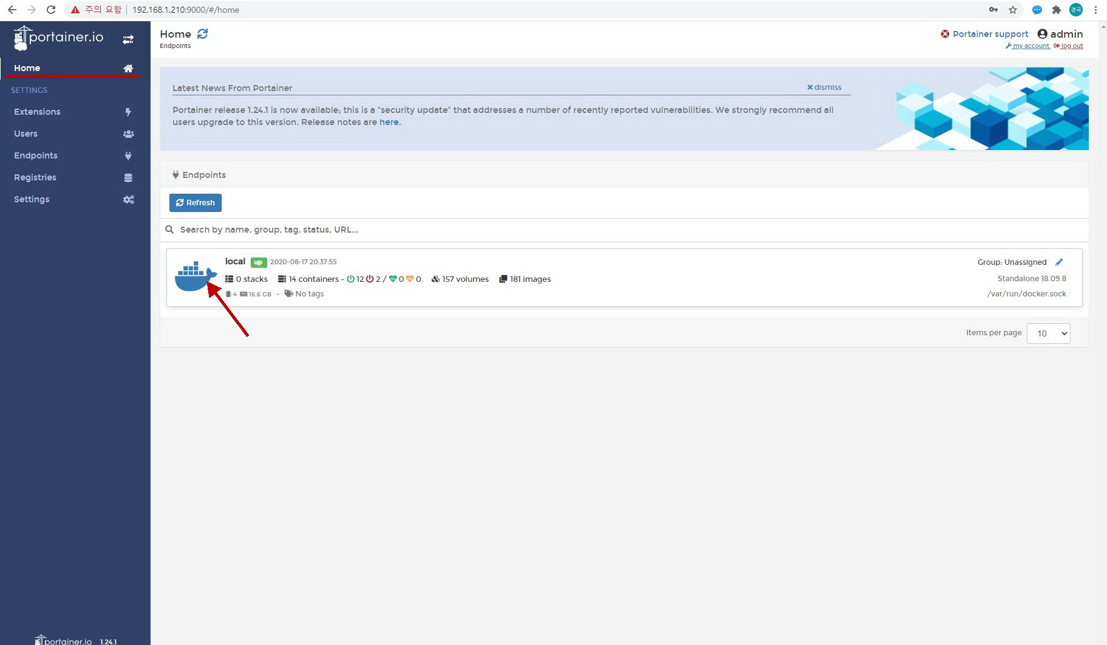The height and width of the screenshot is (645, 1107).
Task: Open browser extensions puzzle icon
Action: (x=1057, y=10)
